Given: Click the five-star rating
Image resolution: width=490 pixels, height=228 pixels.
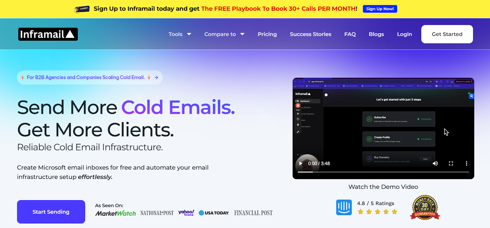Looking at the screenshot, I should coord(378,212).
